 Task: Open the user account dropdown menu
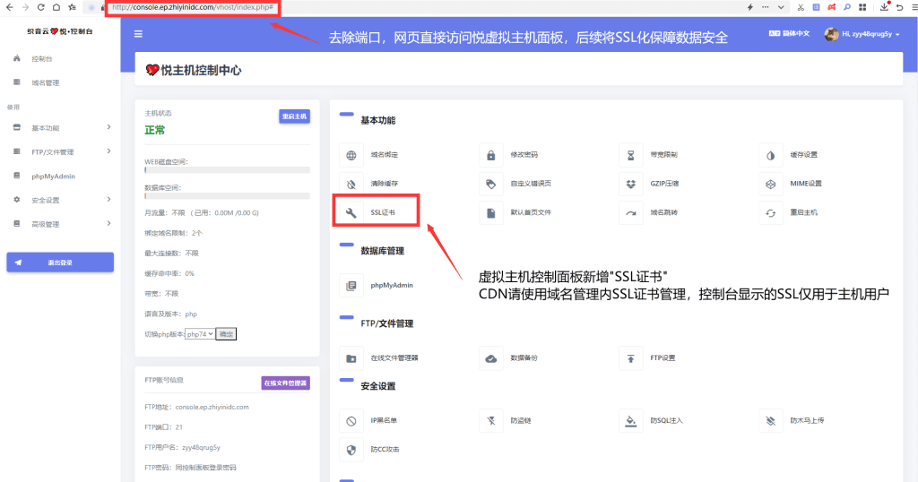[862, 34]
